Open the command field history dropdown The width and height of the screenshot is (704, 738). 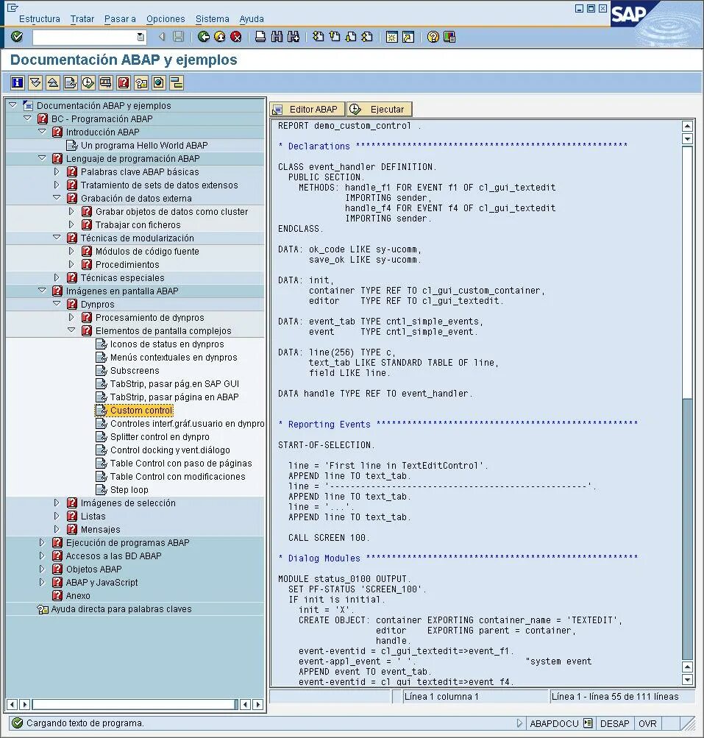[x=141, y=37]
